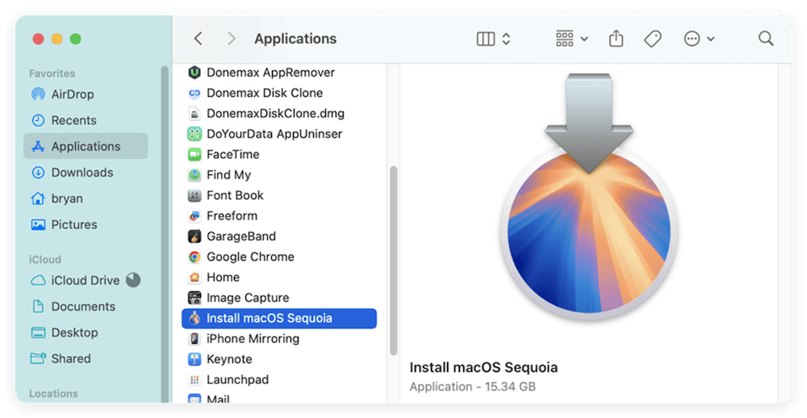Click the preview name Install macOS Sequoia
807x418 pixels.
pyautogui.click(x=483, y=367)
